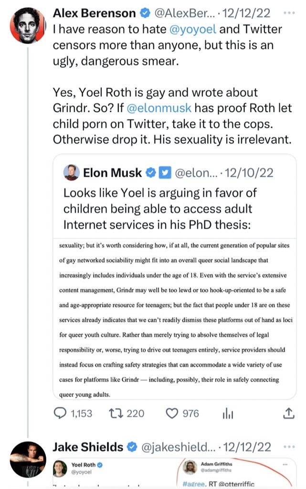Open tweet analytics bar chart icon
This screenshot has width=306, height=489.
point(229,413)
